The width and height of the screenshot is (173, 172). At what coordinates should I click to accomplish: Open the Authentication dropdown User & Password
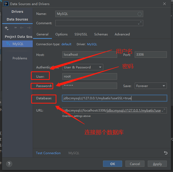coord(83,67)
